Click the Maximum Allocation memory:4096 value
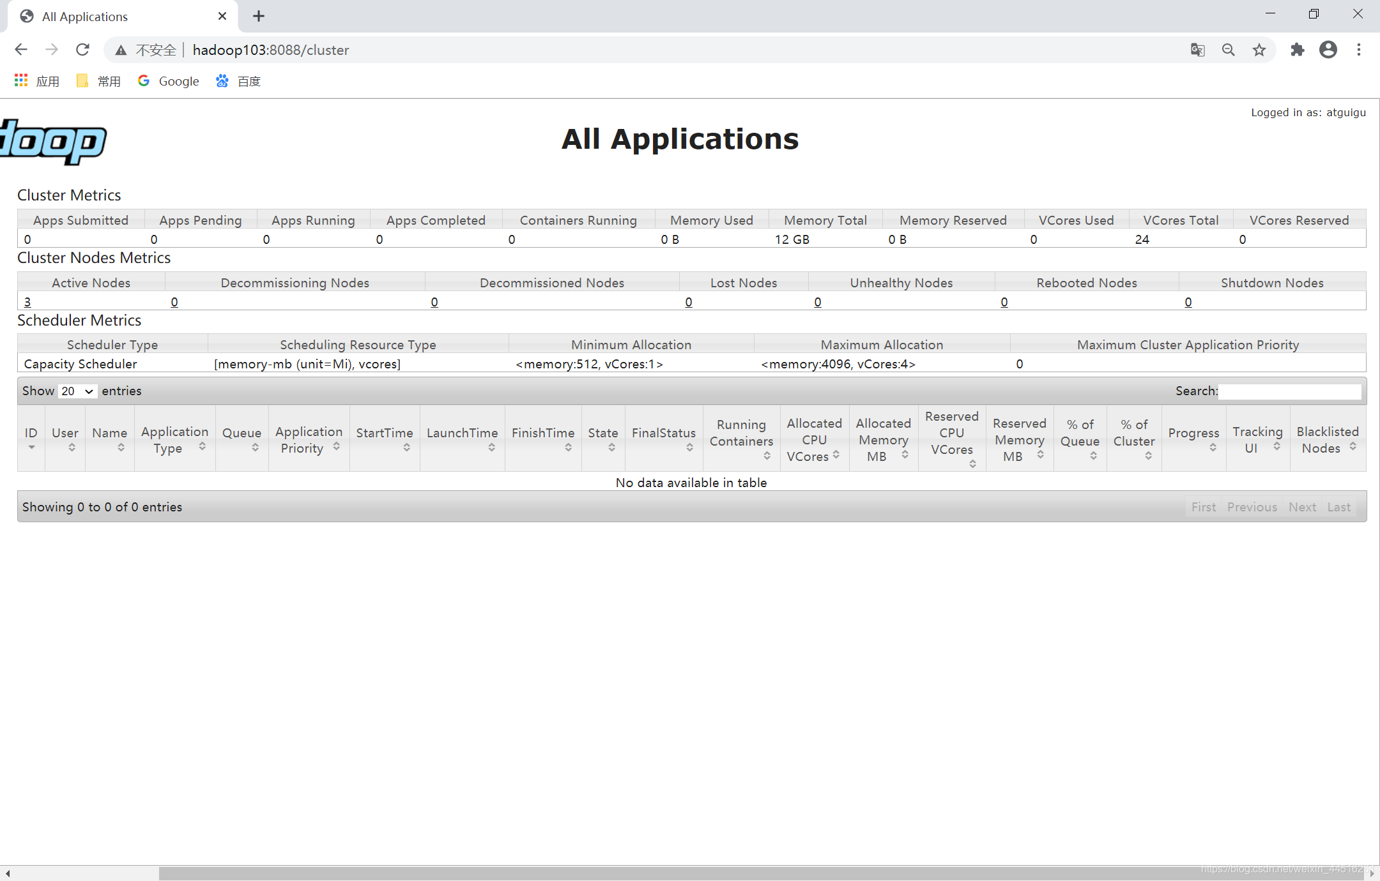The width and height of the screenshot is (1380, 881). coord(838,364)
